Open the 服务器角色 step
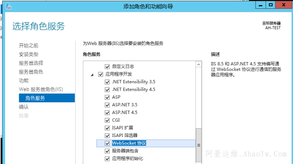 coord(31,72)
